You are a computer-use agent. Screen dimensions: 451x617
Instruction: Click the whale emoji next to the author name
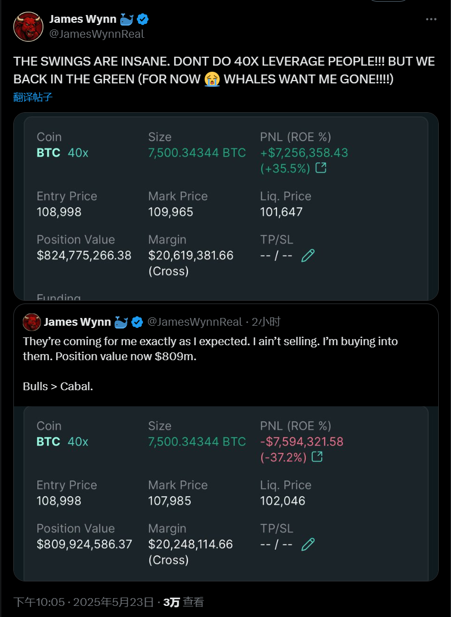(x=126, y=19)
